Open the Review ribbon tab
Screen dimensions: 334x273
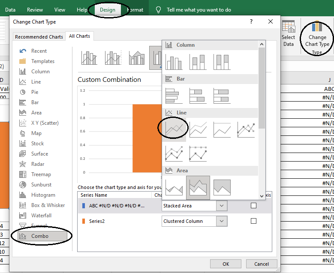pyautogui.click(x=35, y=10)
